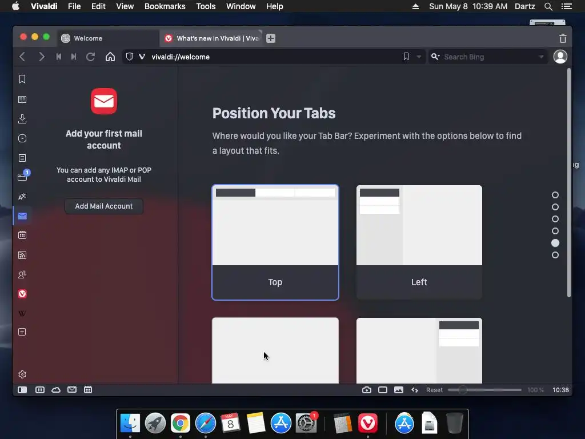Open search engine selector magnifier
The width and height of the screenshot is (585, 439).
[x=435, y=57]
